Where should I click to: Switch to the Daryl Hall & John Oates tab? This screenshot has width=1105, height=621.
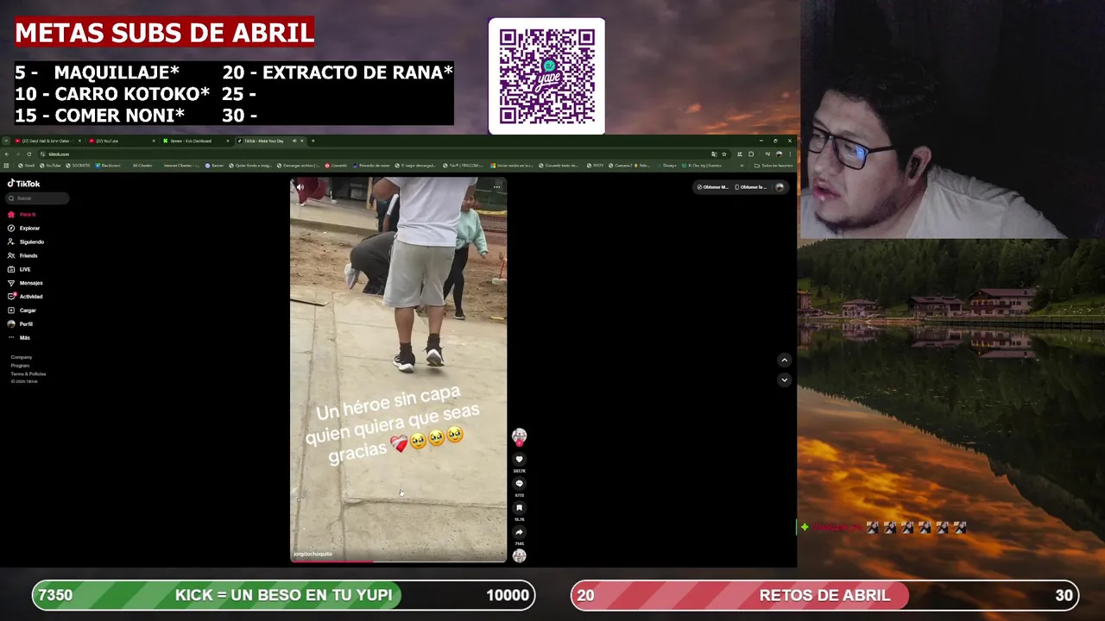(47, 141)
